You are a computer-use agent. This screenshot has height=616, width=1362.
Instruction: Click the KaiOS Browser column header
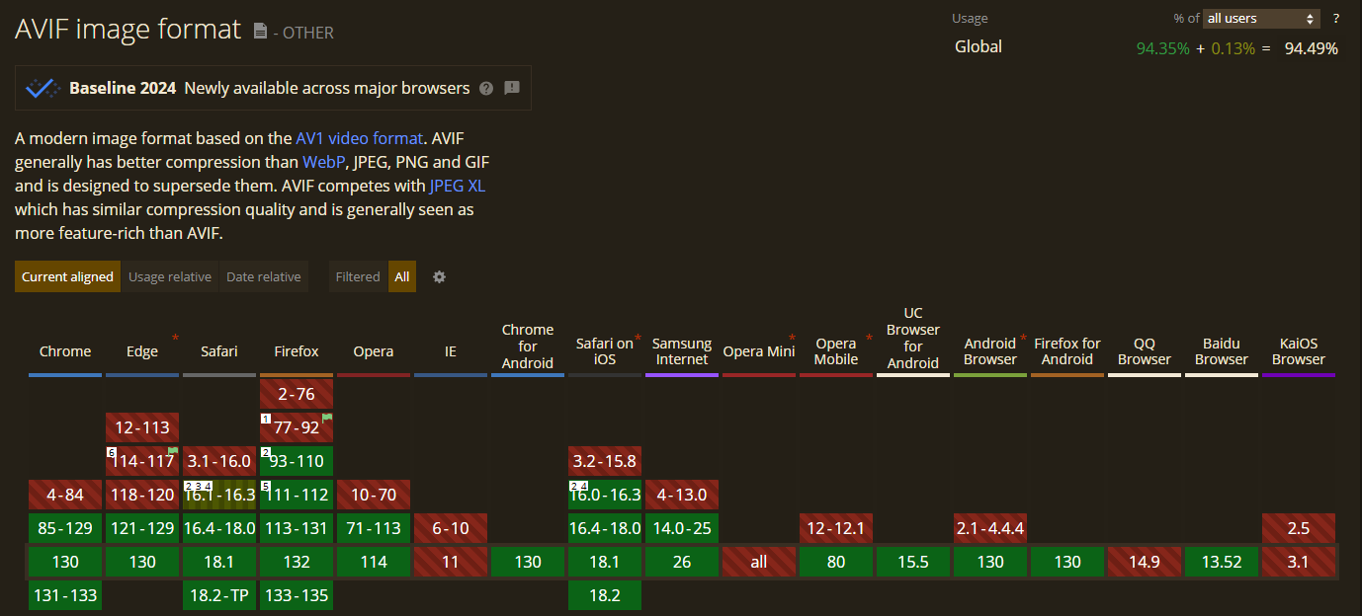click(1299, 351)
